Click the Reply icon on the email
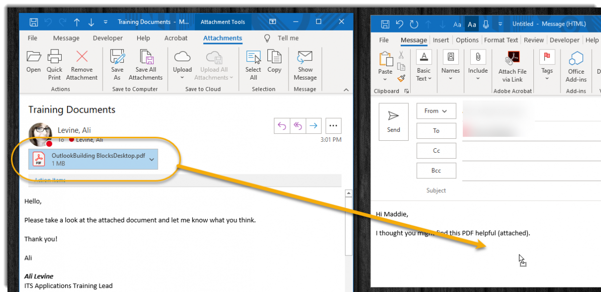The height and width of the screenshot is (292, 601). click(281, 126)
